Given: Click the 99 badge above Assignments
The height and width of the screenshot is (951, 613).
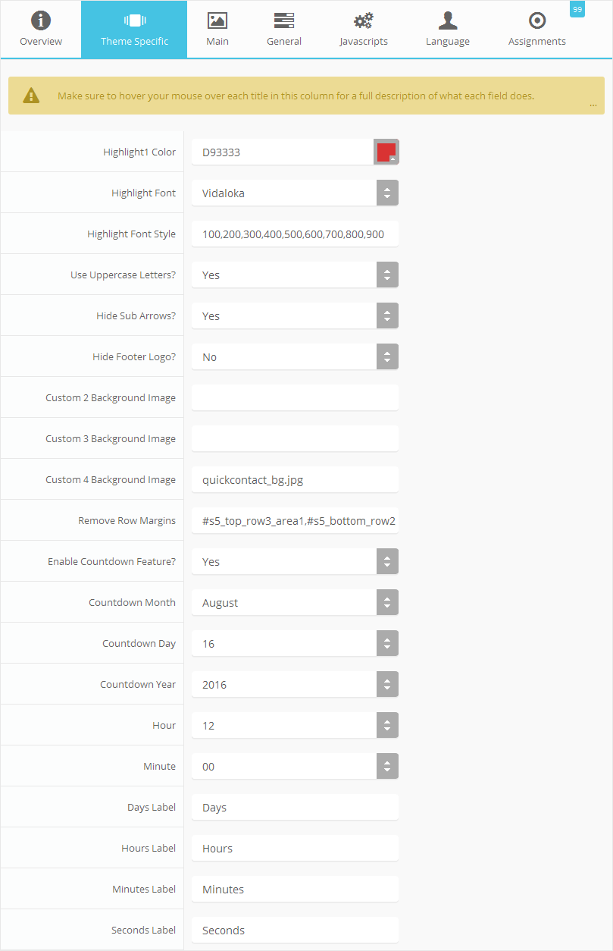Looking at the screenshot, I should point(577,9).
